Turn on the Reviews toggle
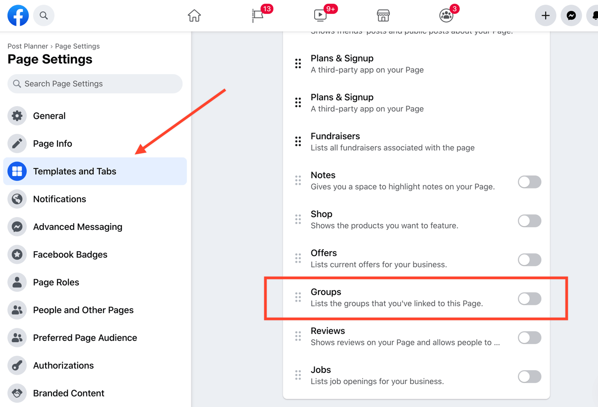This screenshot has width=598, height=407. [529, 338]
